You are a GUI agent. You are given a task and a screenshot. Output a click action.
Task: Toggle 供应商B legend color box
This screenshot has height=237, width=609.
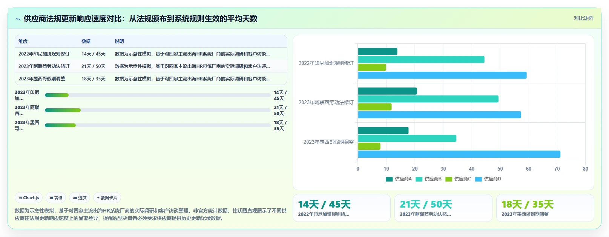[x=419, y=179]
